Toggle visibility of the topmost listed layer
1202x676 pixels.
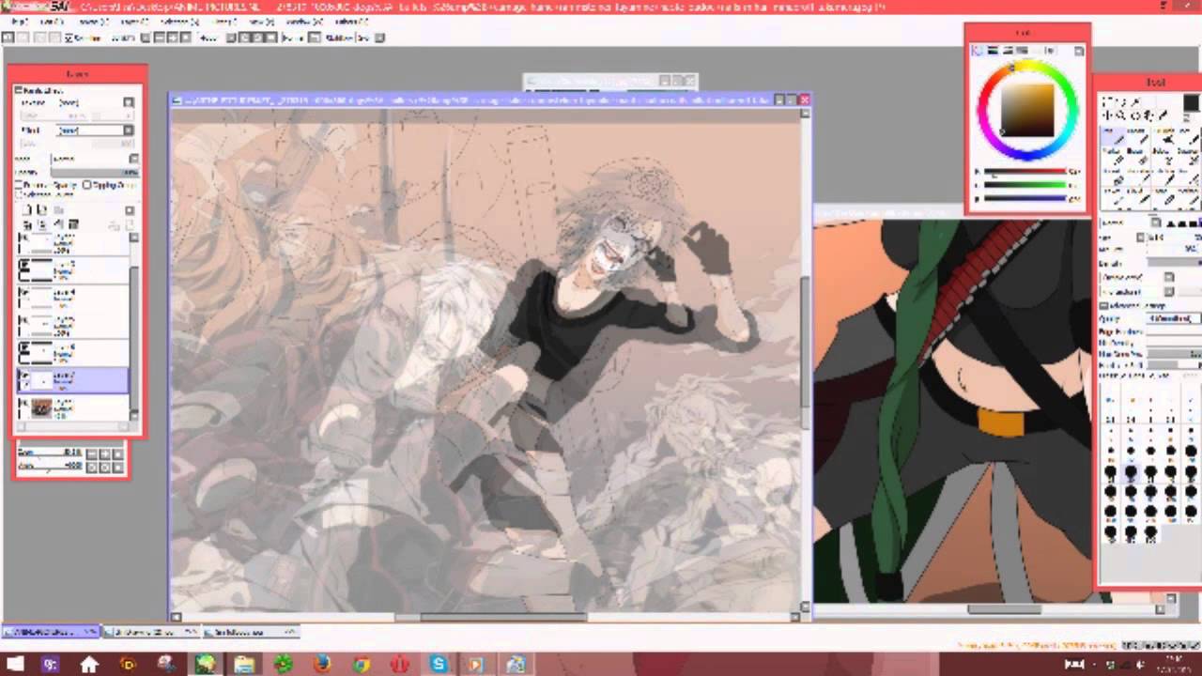(x=24, y=238)
